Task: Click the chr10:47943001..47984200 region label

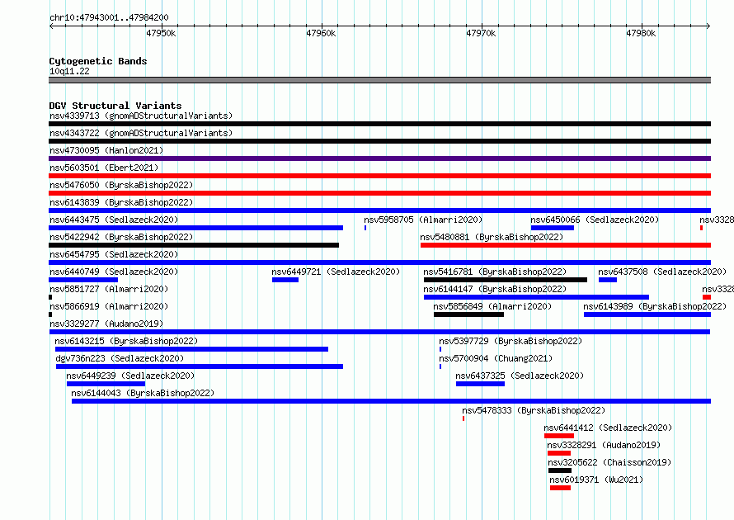Action: click(109, 17)
